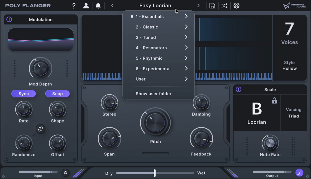
Task: Check notifications with the bell icon
Action: [98, 5]
